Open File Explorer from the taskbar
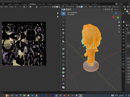The image size is (130, 97). 24,95
